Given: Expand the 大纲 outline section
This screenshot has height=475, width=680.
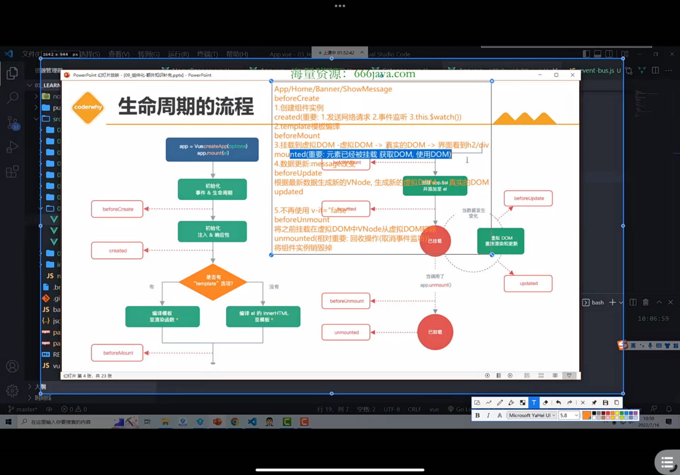Looking at the screenshot, I should [30, 386].
